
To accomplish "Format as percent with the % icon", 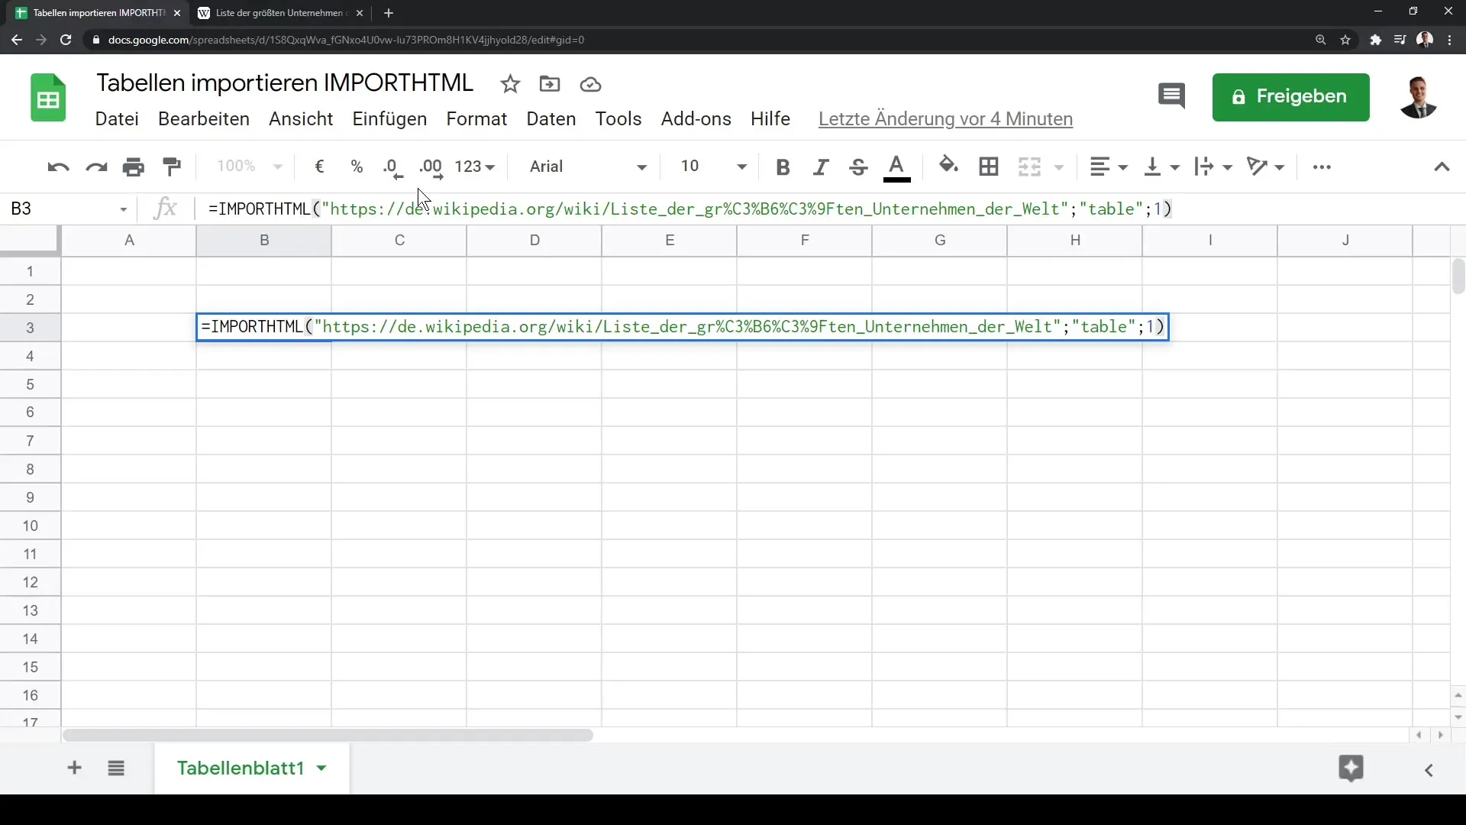I will pyautogui.click(x=357, y=167).
